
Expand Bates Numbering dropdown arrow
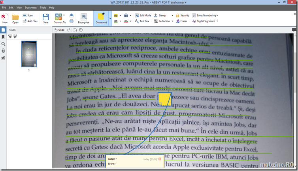(x=217, y=15)
